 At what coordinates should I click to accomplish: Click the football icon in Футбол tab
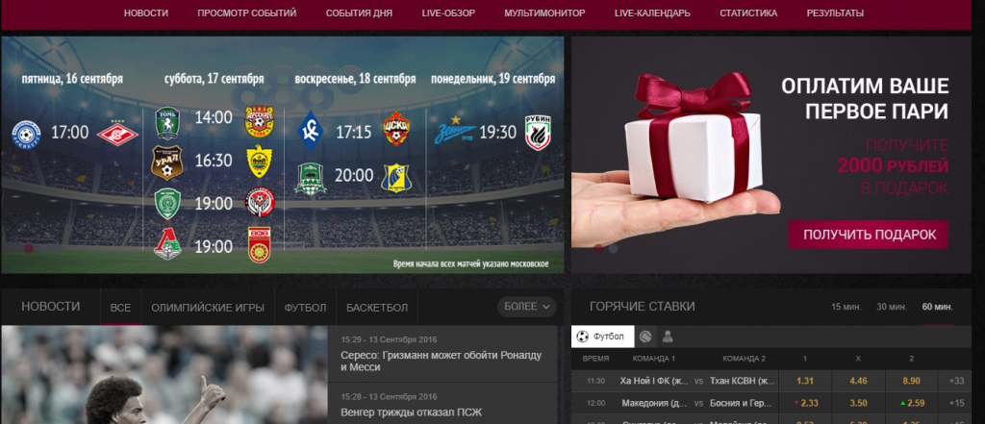582,337
